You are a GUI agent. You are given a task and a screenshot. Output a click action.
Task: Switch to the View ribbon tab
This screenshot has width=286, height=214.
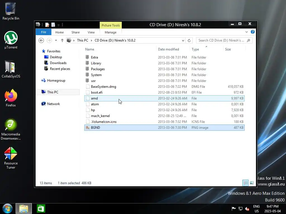(x=91, y=32)
